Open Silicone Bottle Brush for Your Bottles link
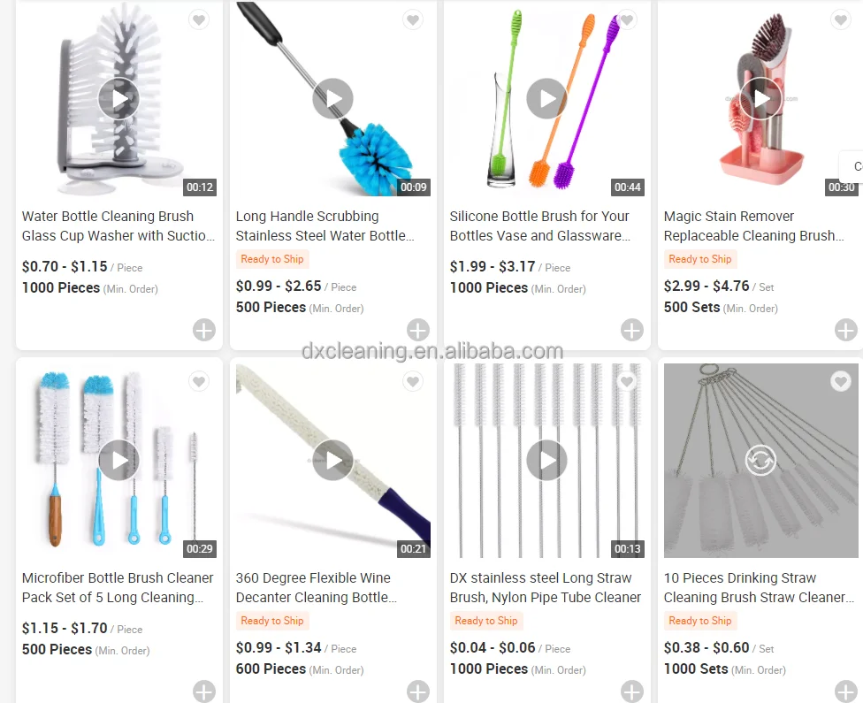Image resolution: width=863 pixels, height=703 pixels. (540, 225)
